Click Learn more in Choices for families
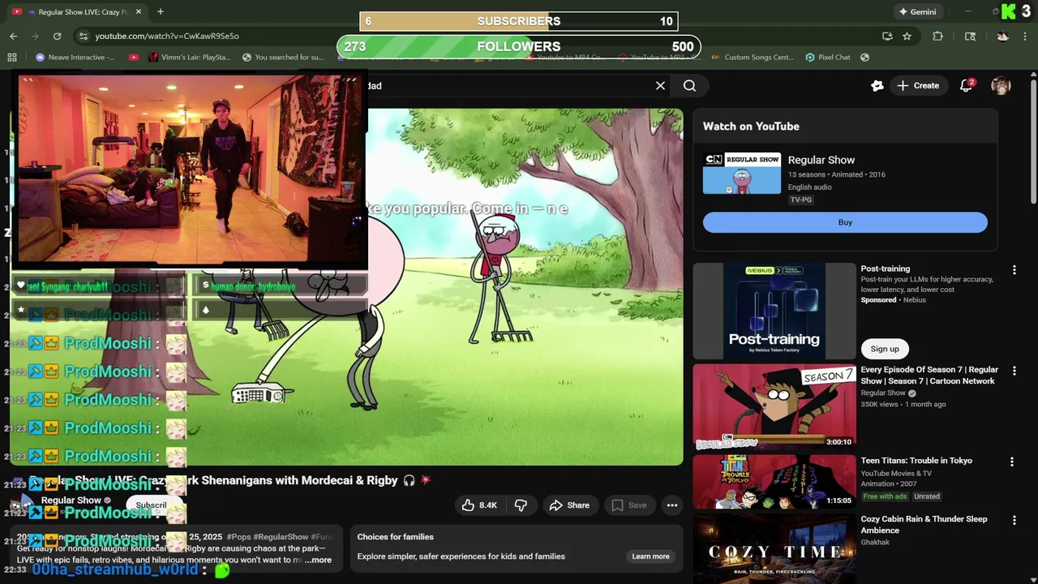1038x584 pixels. [x=650, y=556]
